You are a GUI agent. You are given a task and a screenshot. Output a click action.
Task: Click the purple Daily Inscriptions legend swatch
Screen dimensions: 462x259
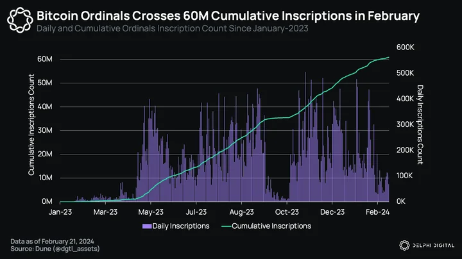tap(147, 226)
